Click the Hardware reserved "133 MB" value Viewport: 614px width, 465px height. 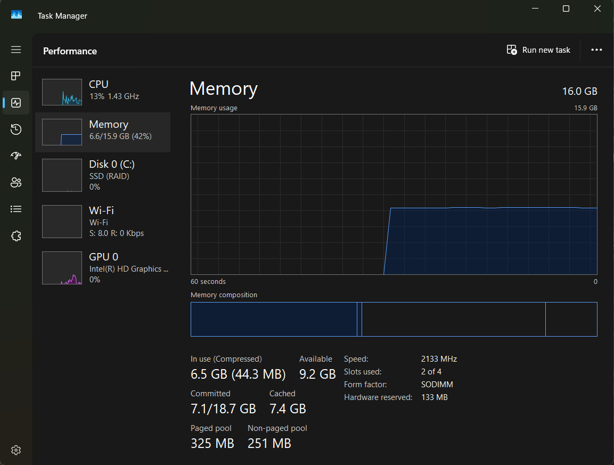coord(434,397)
